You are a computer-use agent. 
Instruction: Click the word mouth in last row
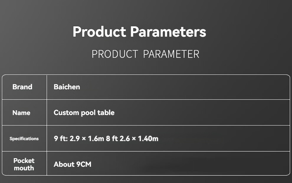24,168
